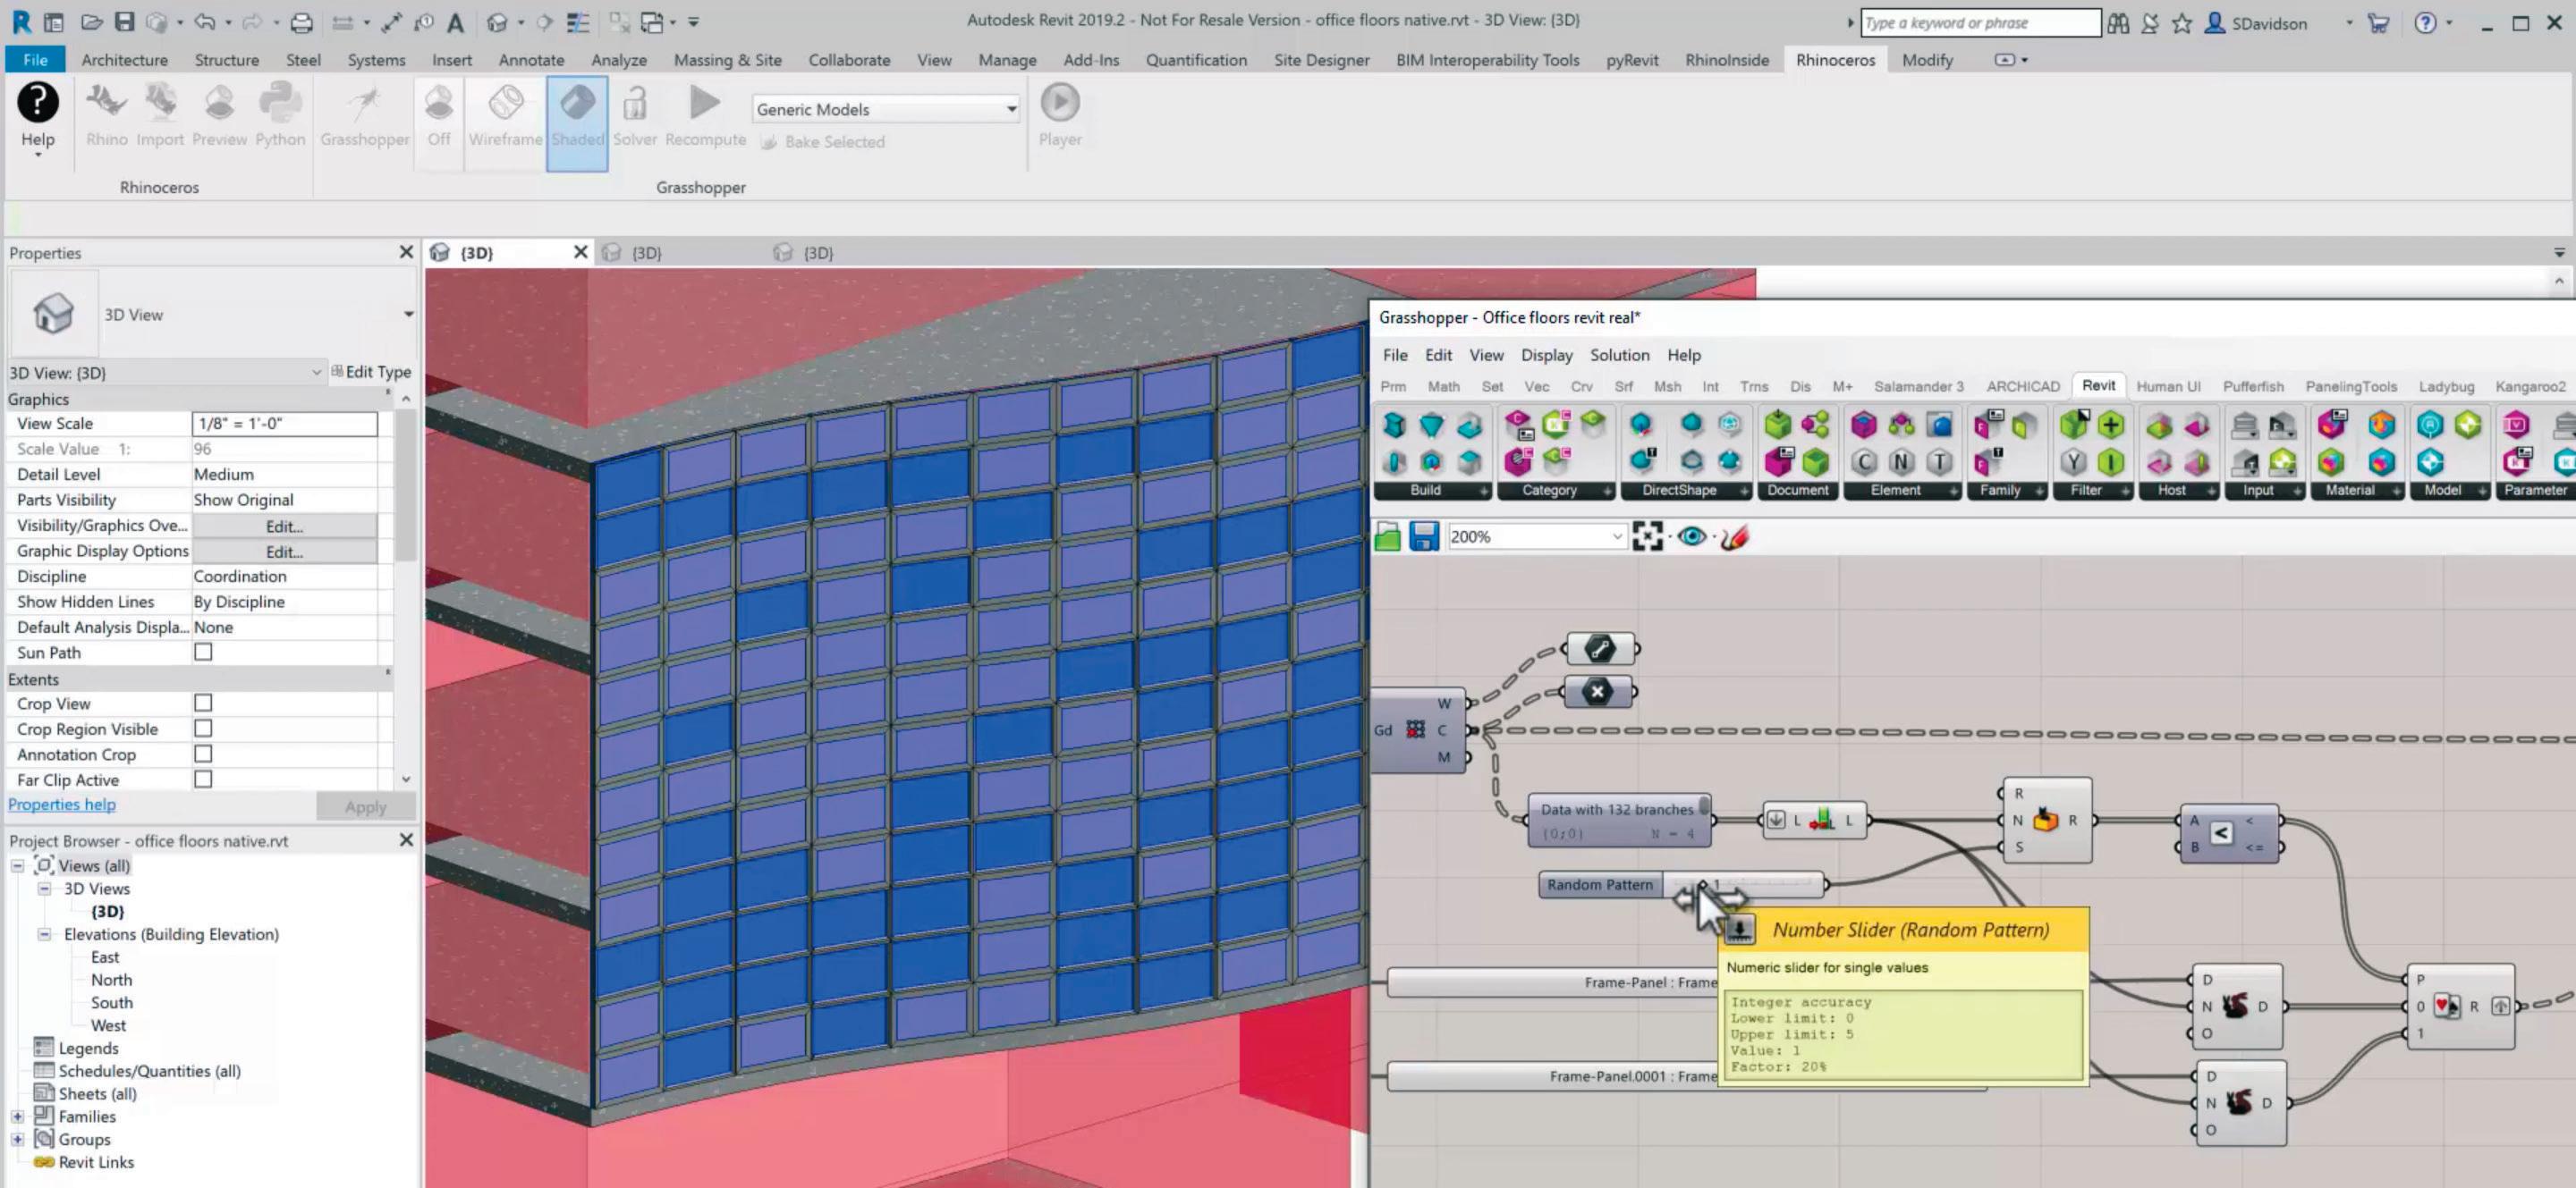Click the Import 3DM ribbon icon

pos(160,117)
